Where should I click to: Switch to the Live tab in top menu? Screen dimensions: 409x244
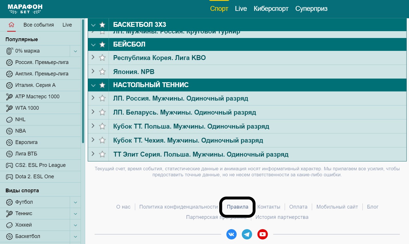point(241,9)
